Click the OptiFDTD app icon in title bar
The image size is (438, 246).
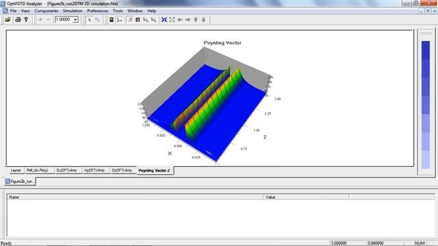click(x=3, y=3)
